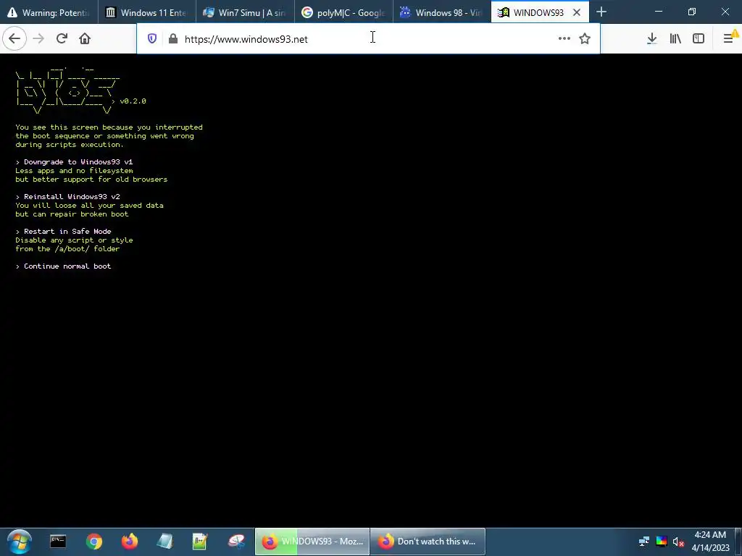Launch Firefox from the pinned taskbar icon
The height and width of the screenshot is (556, 742).
pos(129,542)
